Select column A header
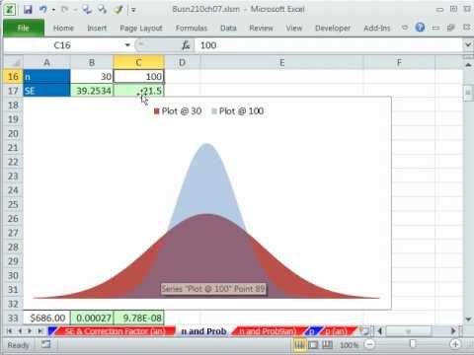 [x=46, y=62]
